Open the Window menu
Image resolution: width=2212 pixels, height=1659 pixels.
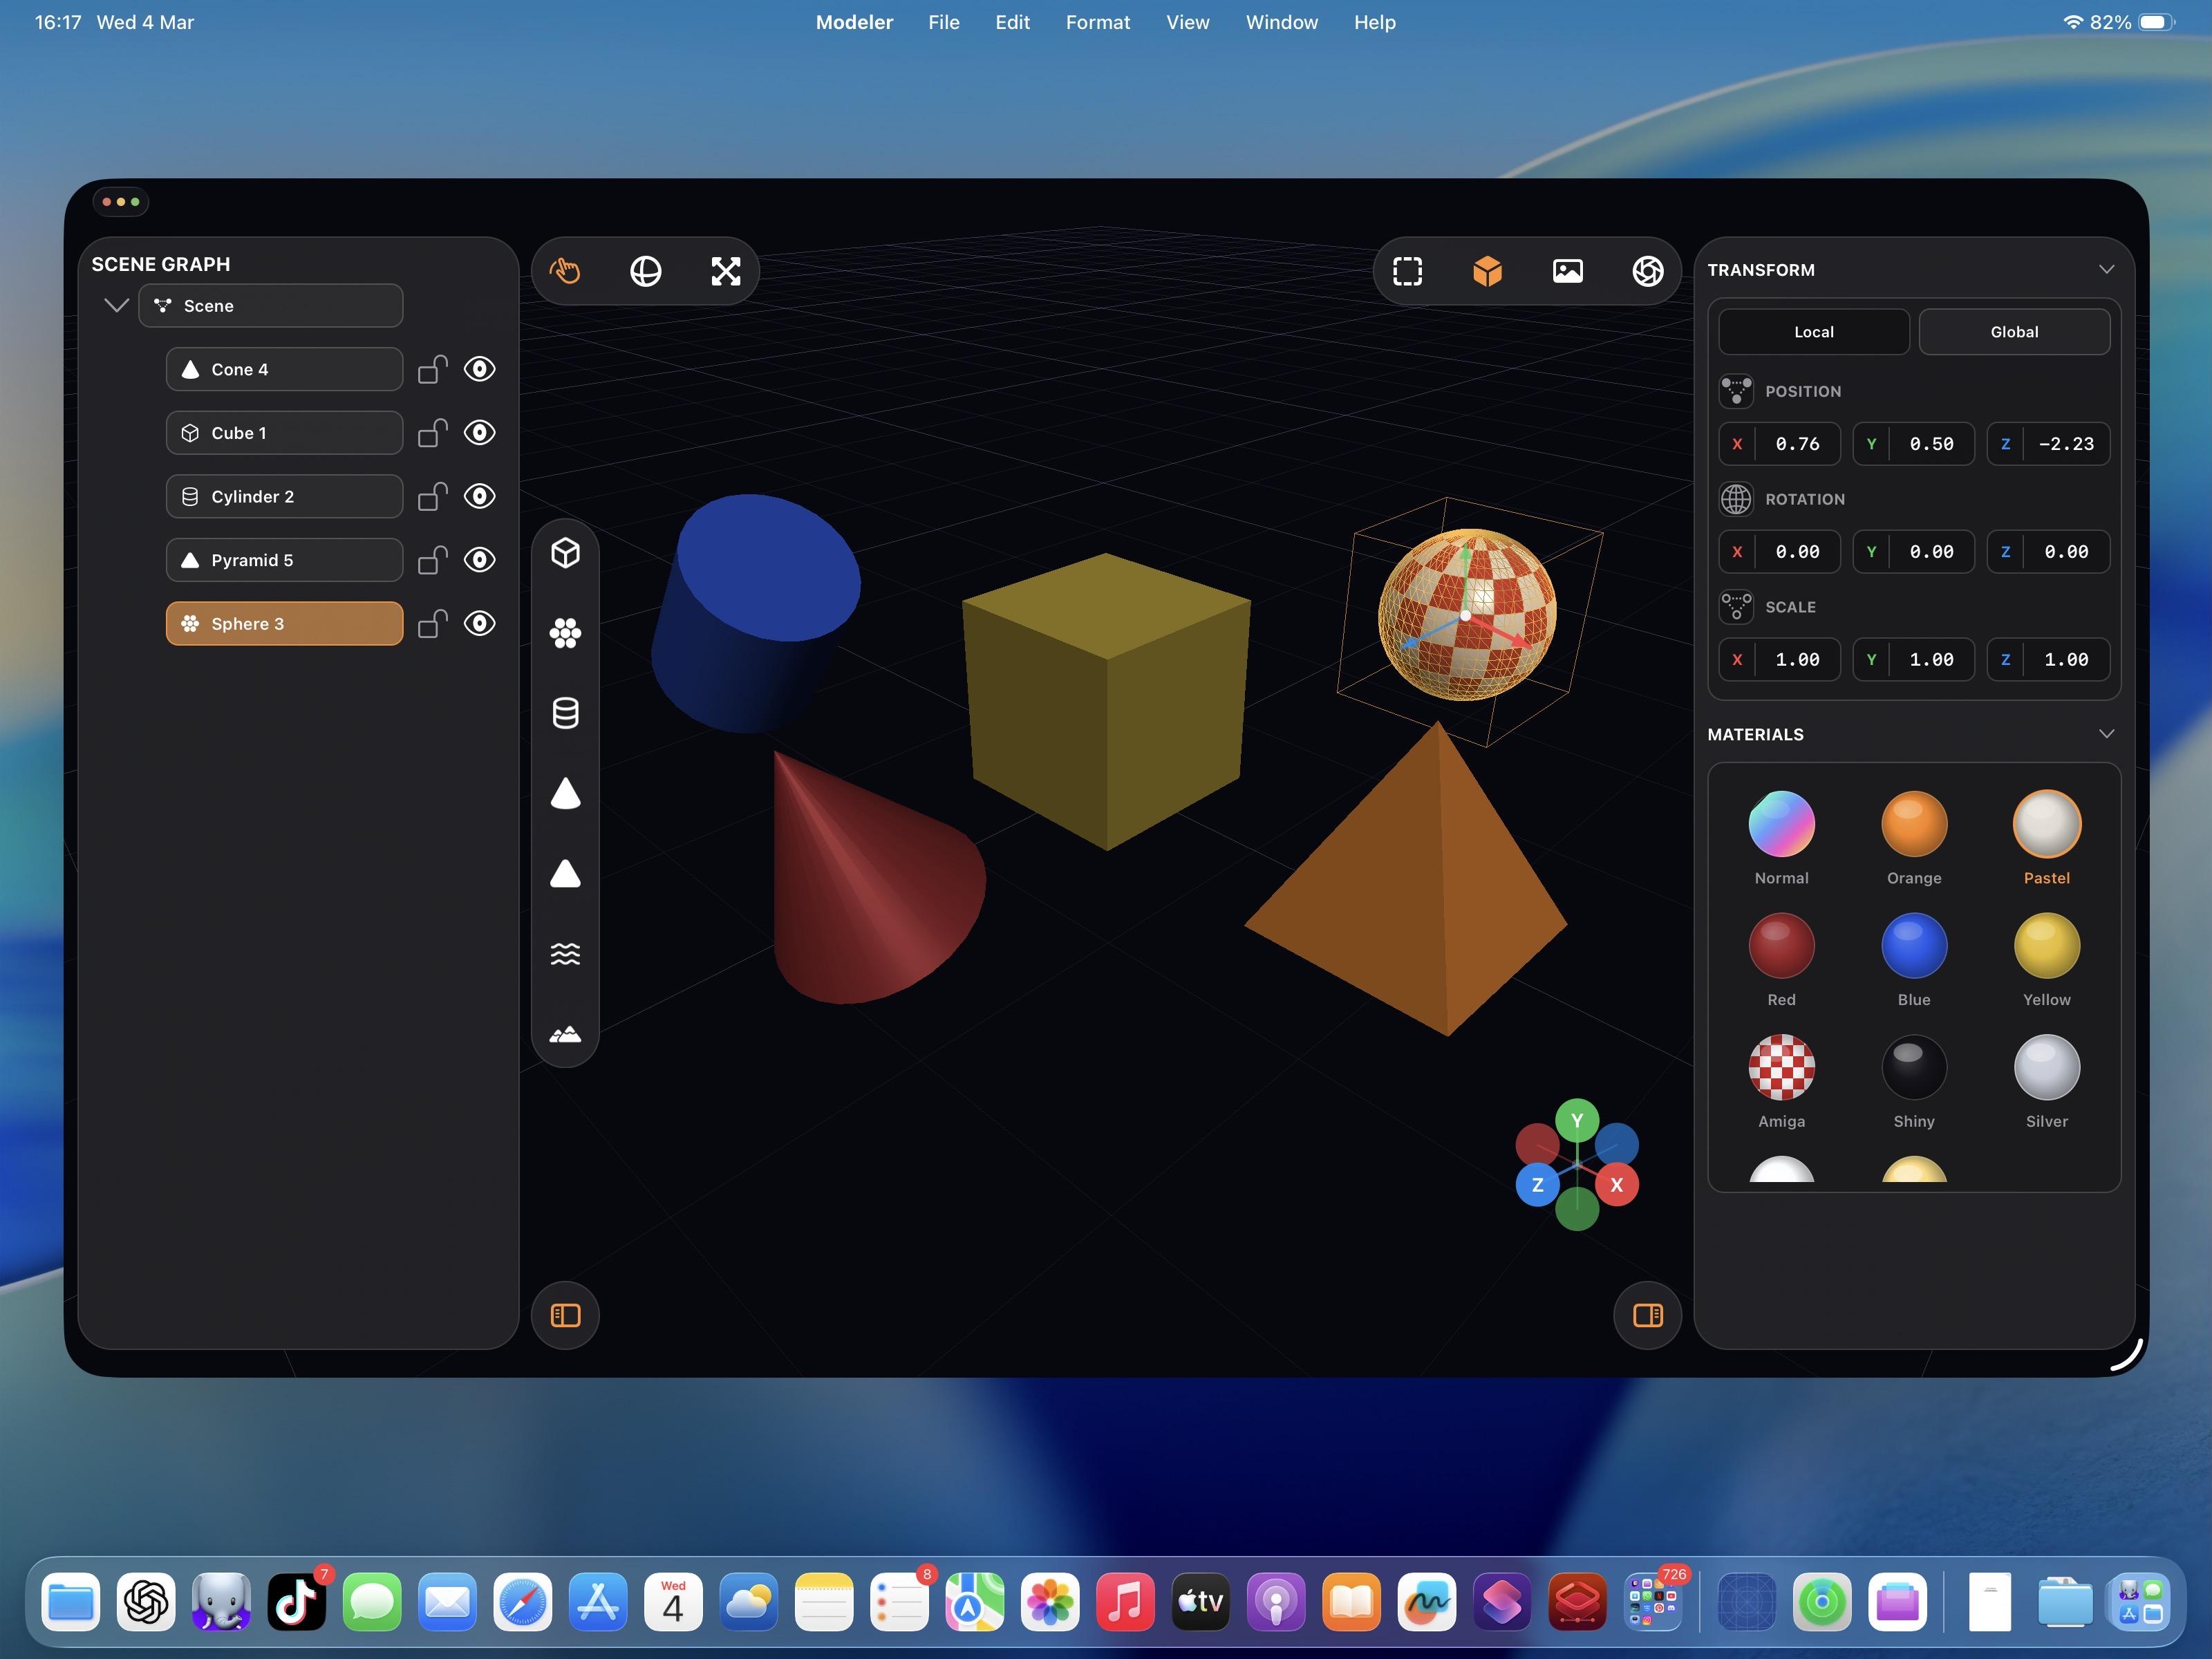[1281, 22]
